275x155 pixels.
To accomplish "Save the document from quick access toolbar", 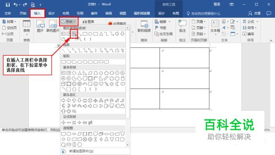I will click(x=8, y=5).
